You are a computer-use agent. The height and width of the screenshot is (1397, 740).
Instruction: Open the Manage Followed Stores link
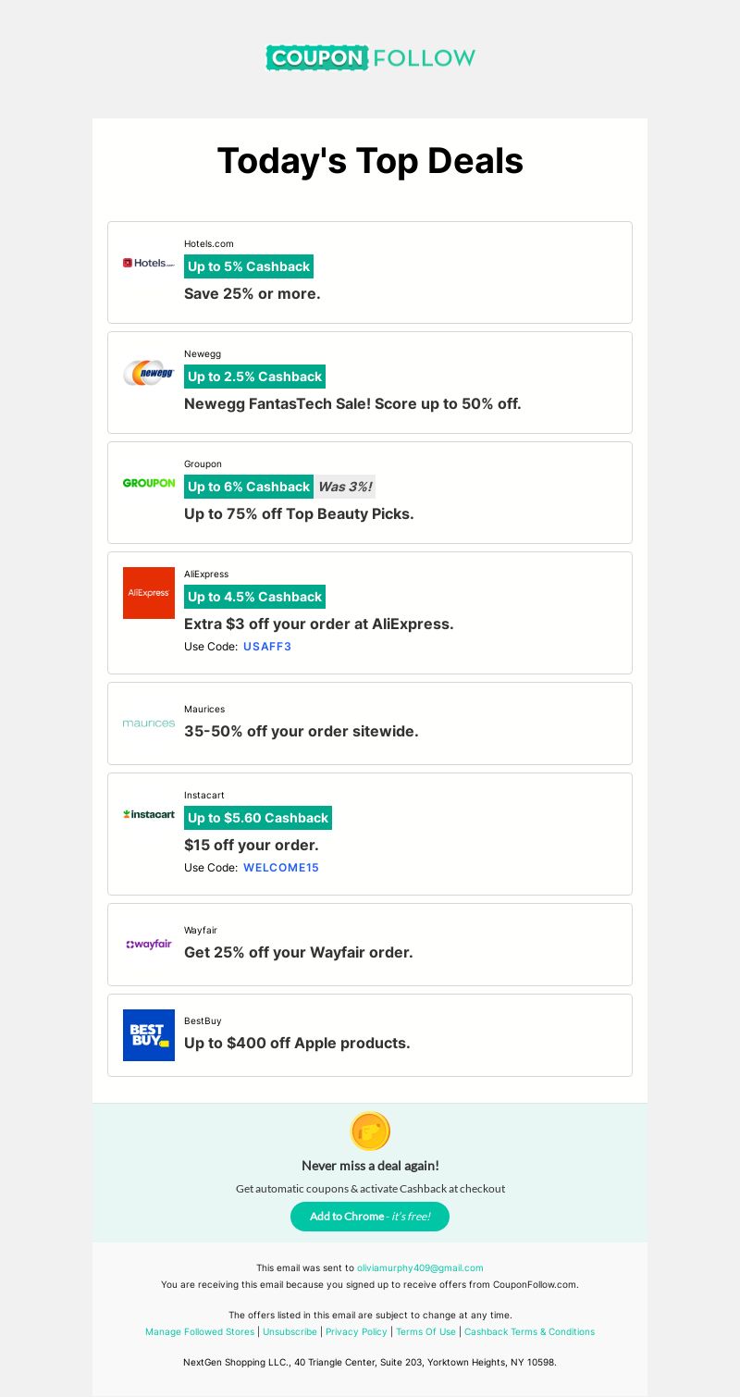200,1332
